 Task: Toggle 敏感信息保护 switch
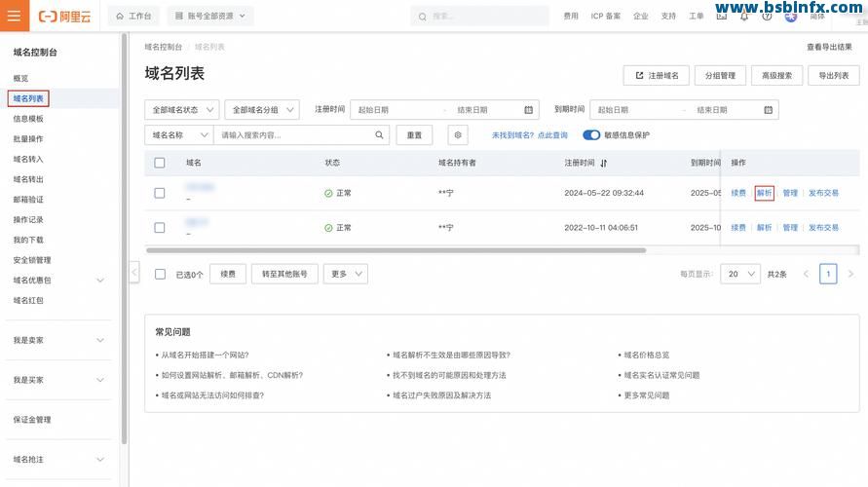click(x=591, y=135)
